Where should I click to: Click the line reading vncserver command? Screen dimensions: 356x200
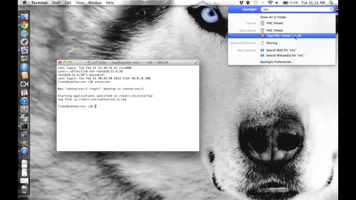point(84,82)
